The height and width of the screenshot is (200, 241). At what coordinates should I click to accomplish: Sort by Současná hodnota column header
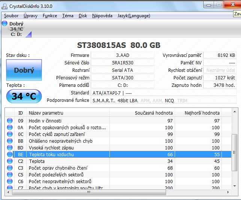154,113
